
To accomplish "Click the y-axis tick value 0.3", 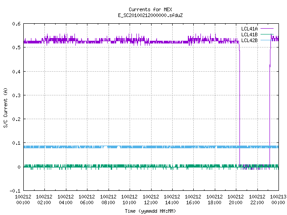I will (16, 95).
